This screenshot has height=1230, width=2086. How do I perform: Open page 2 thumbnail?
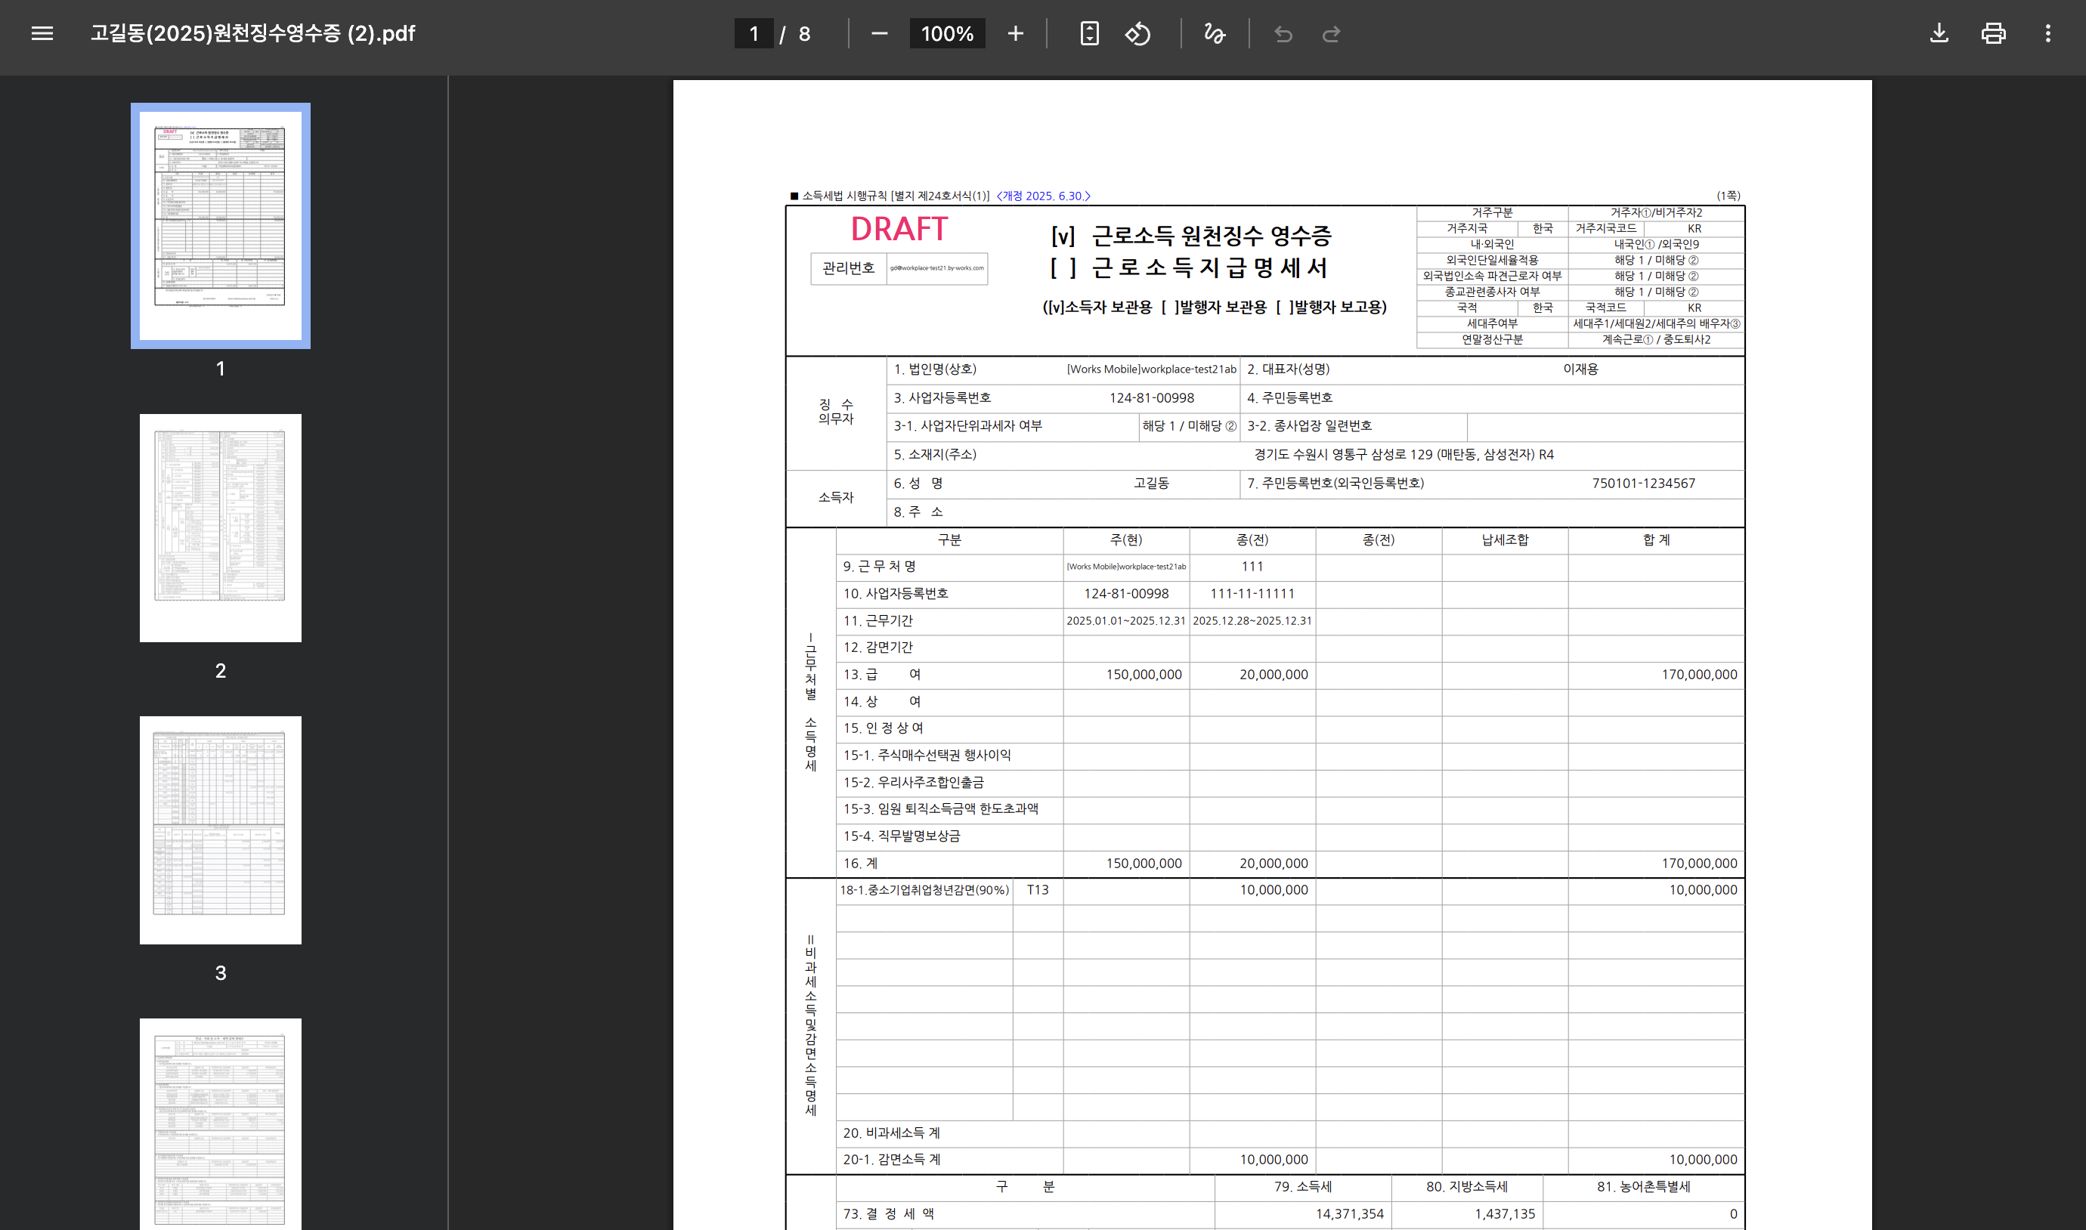[221, 527]
